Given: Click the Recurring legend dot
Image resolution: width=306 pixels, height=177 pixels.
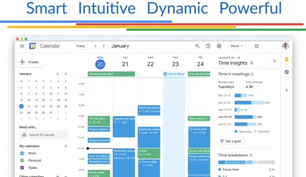Looking at the screenshot, I should point(236,132).
